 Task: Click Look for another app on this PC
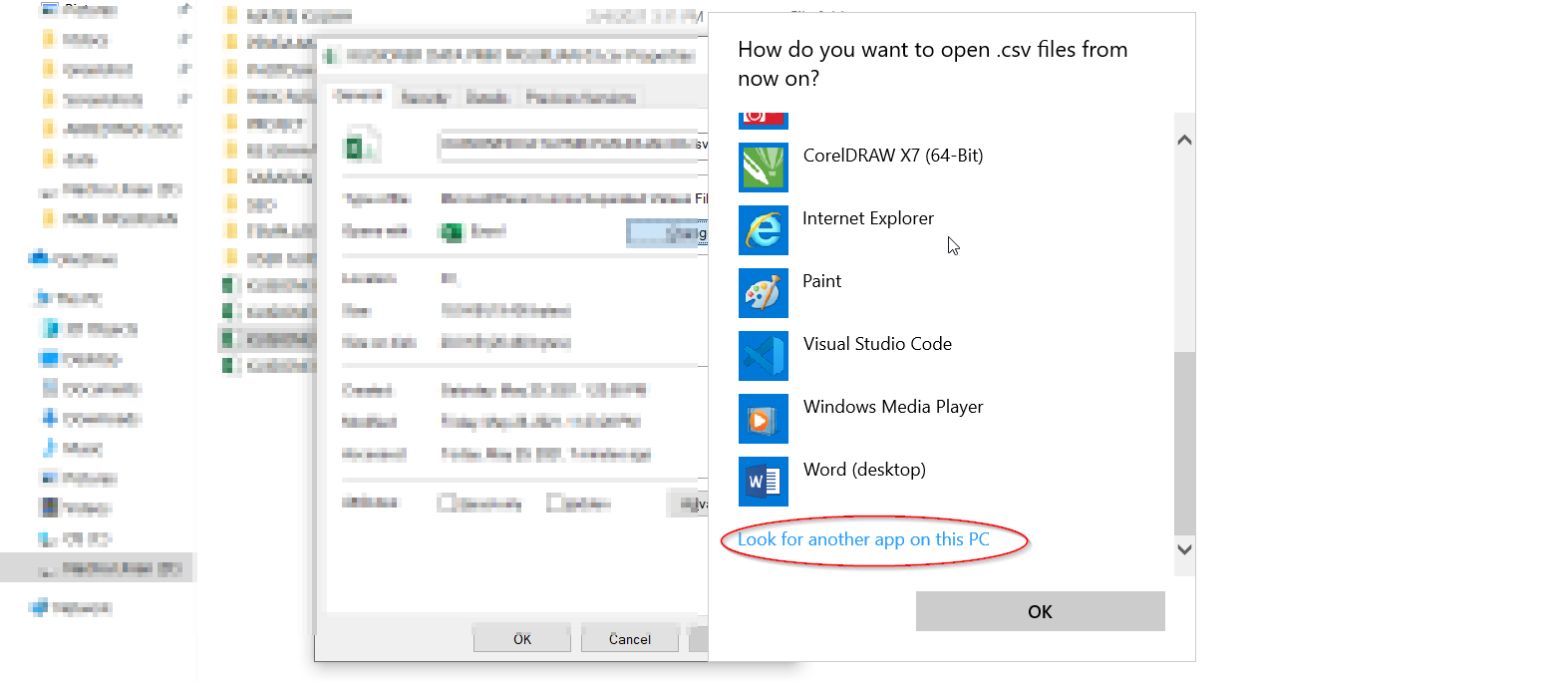click(863, 539)
